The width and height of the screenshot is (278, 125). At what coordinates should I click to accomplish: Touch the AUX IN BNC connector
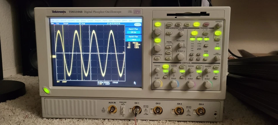pos(112,110)
